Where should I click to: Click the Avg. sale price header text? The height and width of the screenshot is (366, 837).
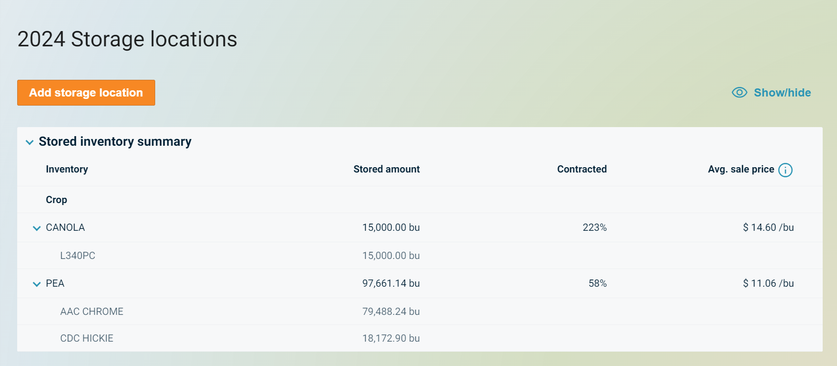[741, 169]
